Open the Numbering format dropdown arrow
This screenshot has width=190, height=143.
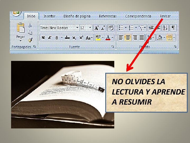click(x=136, y=28)
